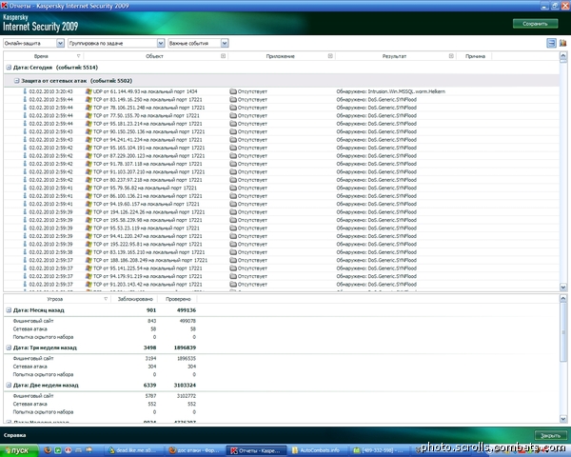Select TCP от 95.53.23.119 object text
Screen dimensions: 571x457
[x=147, y=228]
